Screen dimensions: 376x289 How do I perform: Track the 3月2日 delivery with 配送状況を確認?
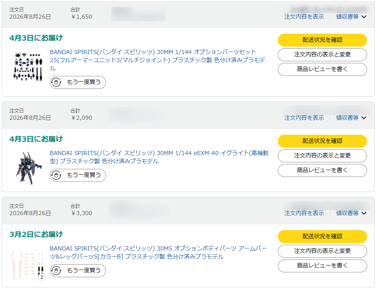[322, 236]
